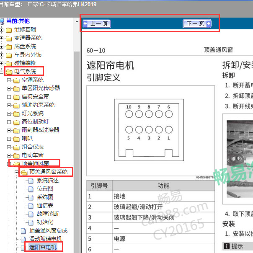Click the tree panel vertical scrollbar

point(77,152)
